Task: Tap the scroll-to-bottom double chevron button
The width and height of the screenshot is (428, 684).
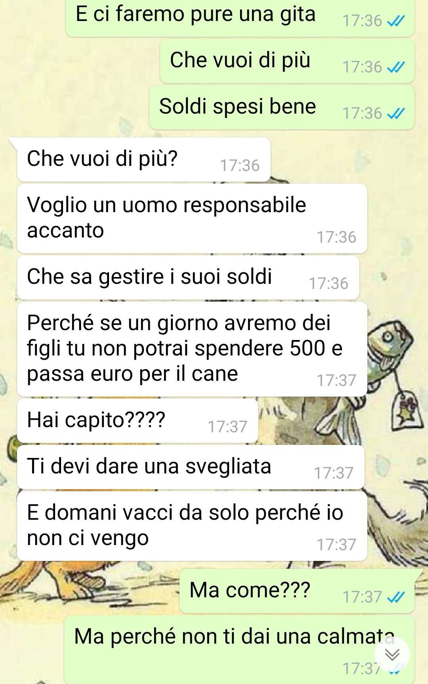Action: (392, 654)
